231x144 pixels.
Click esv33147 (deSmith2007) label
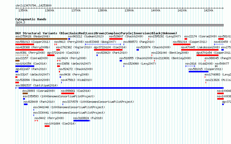(x=33, y=74)
